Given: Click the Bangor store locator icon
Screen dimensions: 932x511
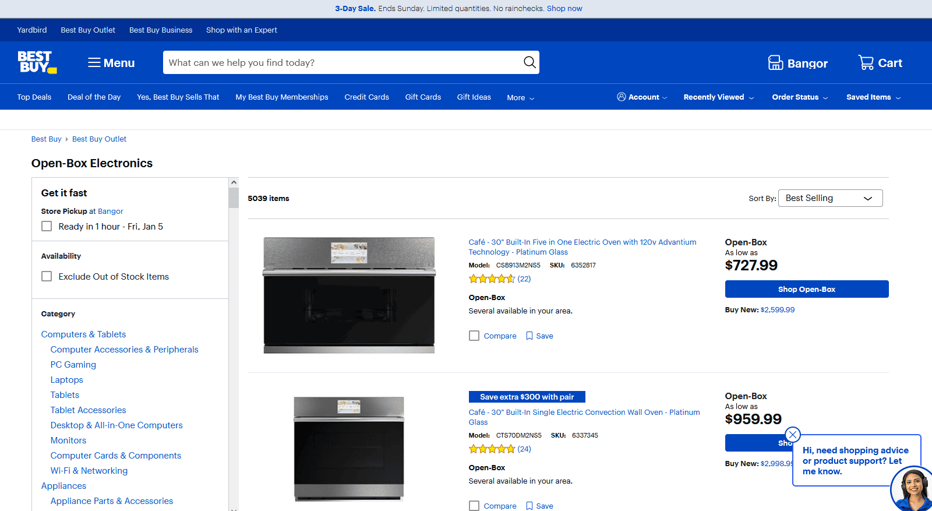Looking at the screenshot, I should tap(775, 62).
